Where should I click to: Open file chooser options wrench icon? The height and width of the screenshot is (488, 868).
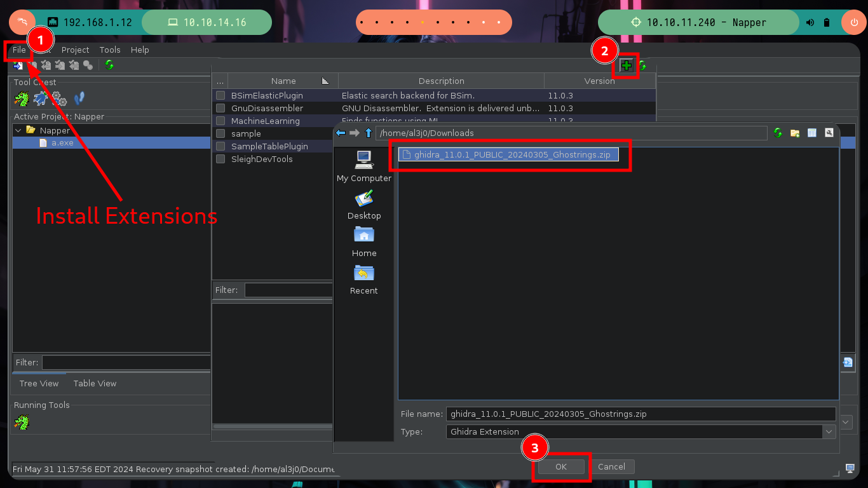point(829,133)
